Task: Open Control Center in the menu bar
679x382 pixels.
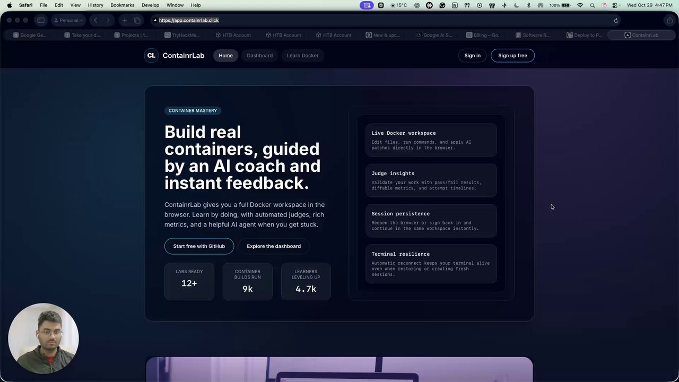Action: (615, 5)
